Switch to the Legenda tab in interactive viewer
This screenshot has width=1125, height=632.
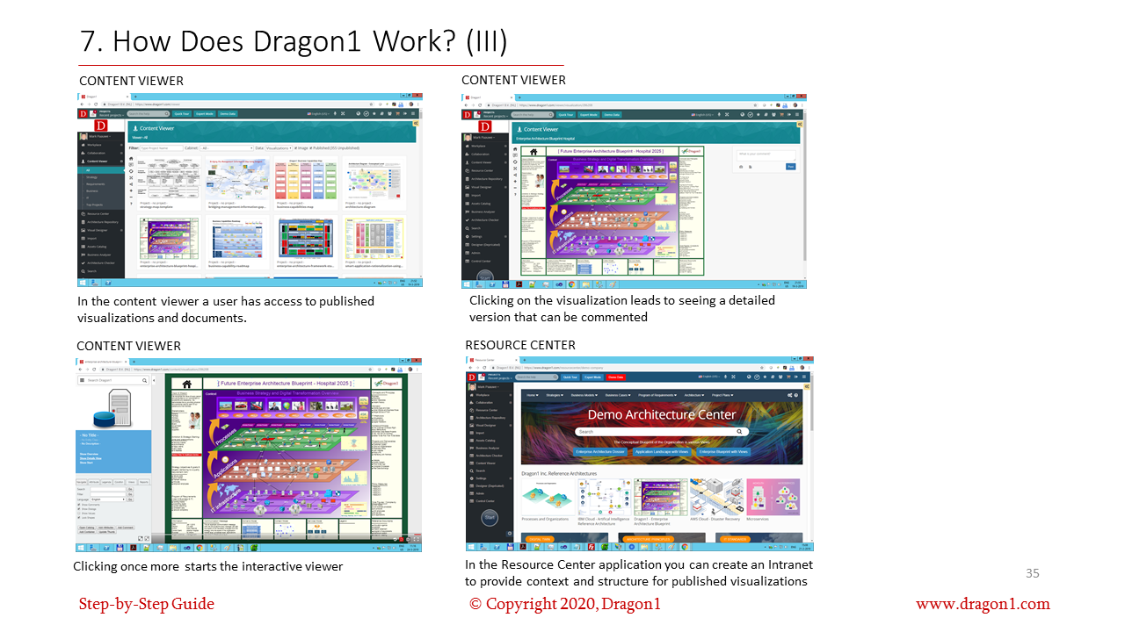point(106,482)
